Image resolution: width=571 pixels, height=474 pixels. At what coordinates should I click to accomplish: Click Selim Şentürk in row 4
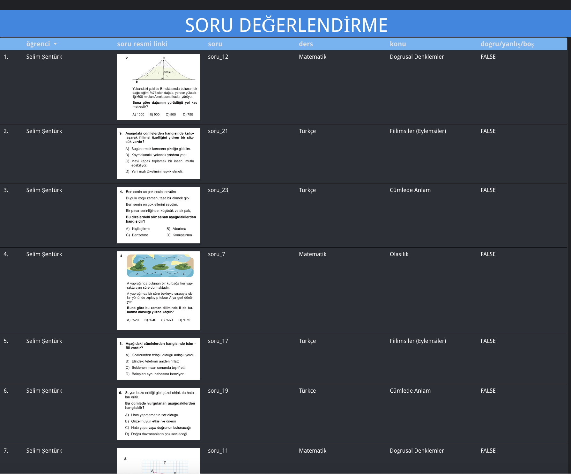44,254
